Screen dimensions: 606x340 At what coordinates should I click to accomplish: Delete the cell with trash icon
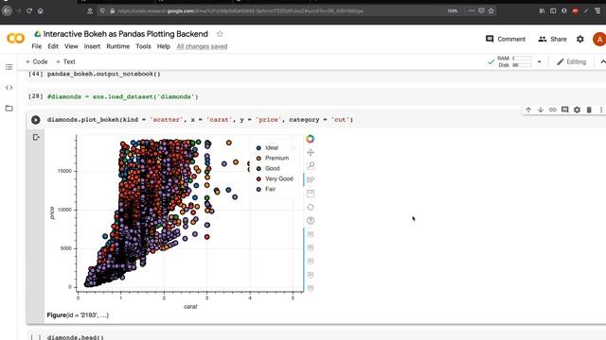(x=589, y=110)
